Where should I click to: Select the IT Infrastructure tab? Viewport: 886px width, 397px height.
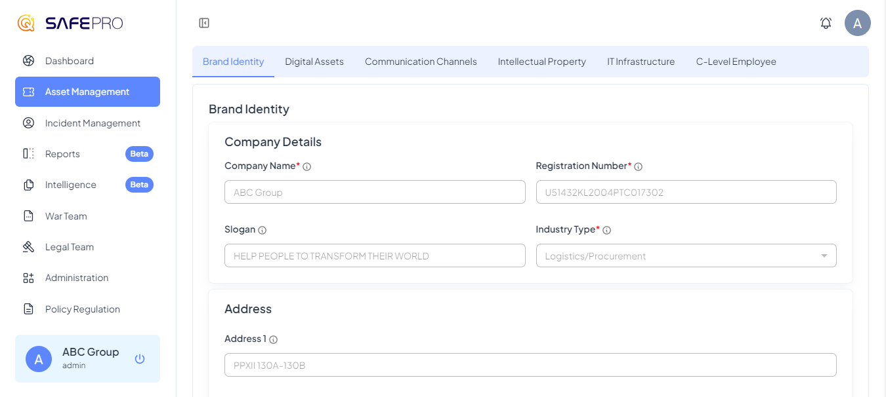coord(641,62)
